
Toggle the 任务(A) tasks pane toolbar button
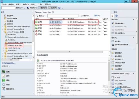point(53,8)
